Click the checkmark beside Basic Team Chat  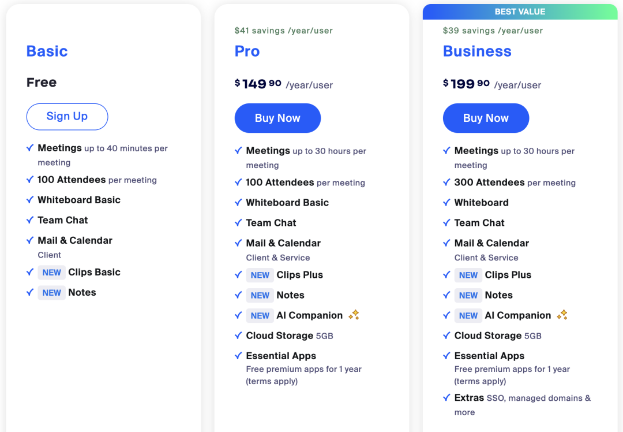pos(30,220)
